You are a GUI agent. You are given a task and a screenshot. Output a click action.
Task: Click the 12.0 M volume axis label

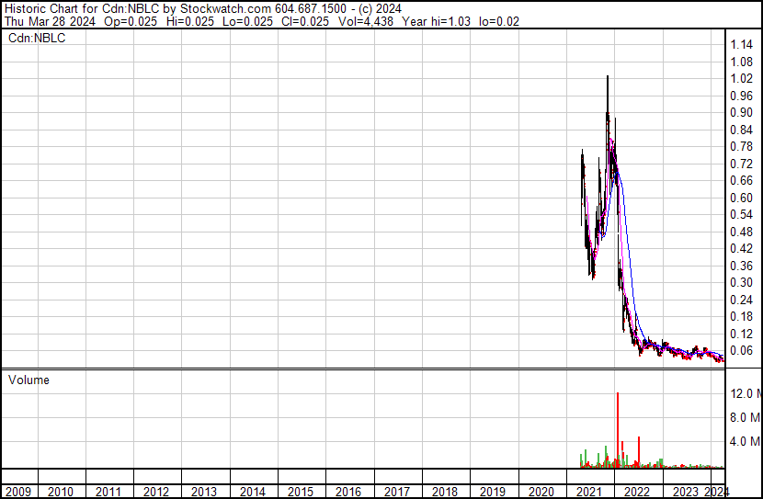745,393
